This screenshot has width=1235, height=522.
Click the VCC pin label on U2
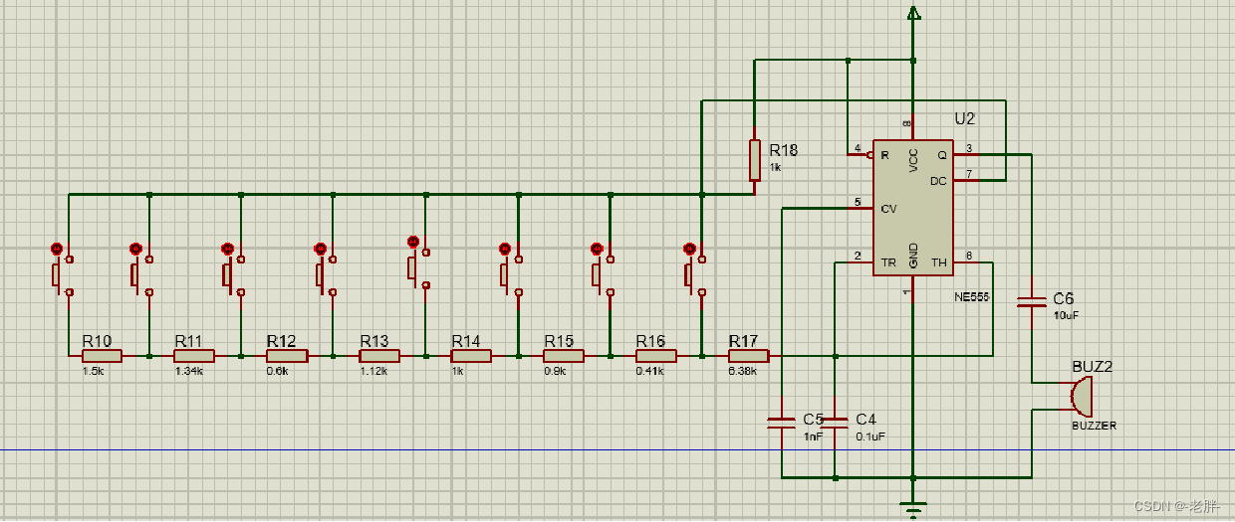coord(913,162)
